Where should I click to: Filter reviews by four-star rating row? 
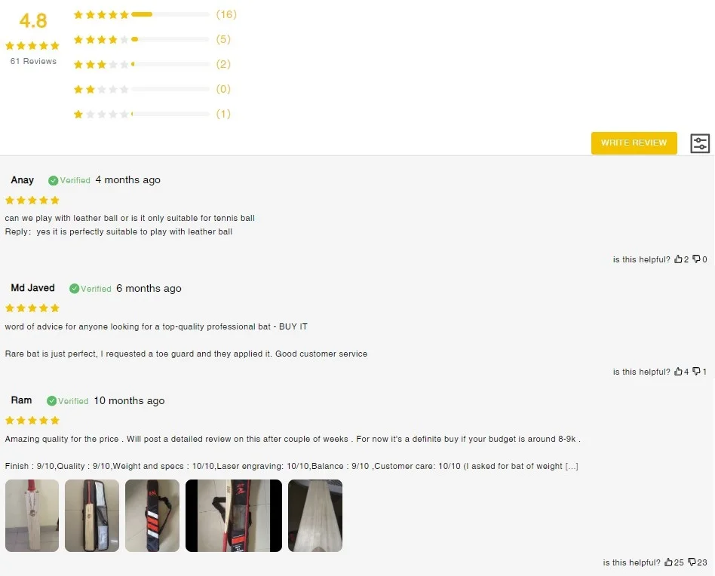tap(151, 39)
